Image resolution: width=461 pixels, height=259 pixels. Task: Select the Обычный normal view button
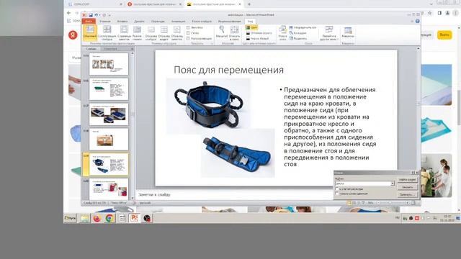pos(90,32)
